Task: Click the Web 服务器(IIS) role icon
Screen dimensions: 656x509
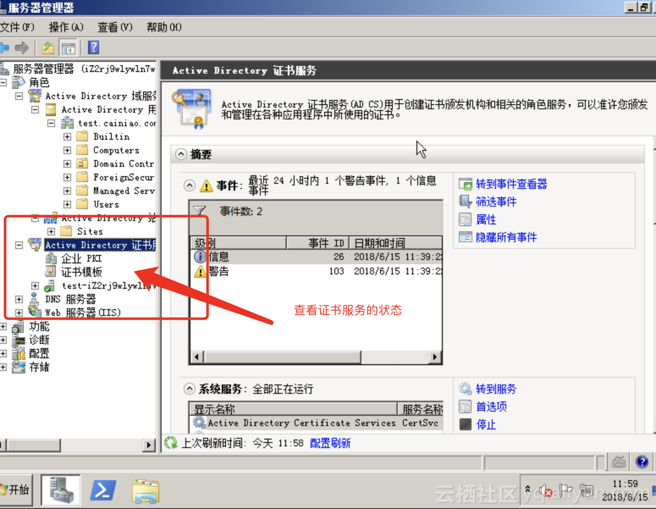Action: (x=35, y=312)
